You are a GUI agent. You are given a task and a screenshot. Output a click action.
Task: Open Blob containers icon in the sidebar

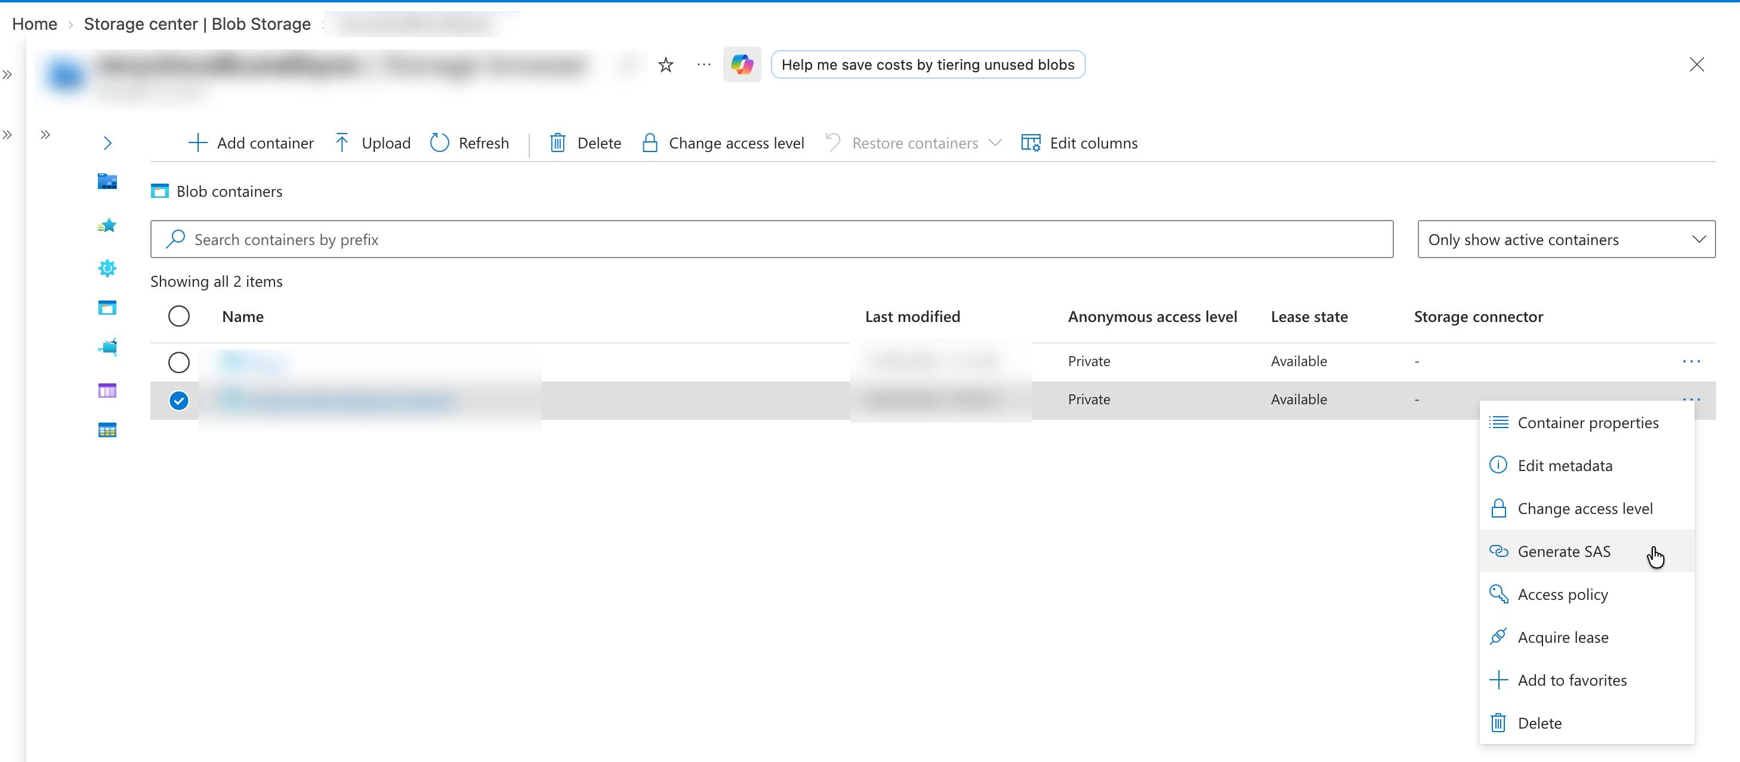coord(107,308)
